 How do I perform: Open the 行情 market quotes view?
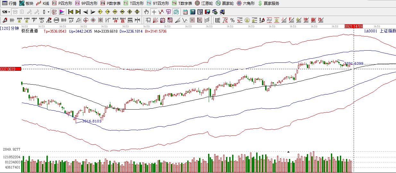pyautogui.click(x=10, y=3)
